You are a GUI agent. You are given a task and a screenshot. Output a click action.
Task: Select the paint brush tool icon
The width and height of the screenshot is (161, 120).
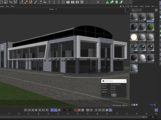36,2
